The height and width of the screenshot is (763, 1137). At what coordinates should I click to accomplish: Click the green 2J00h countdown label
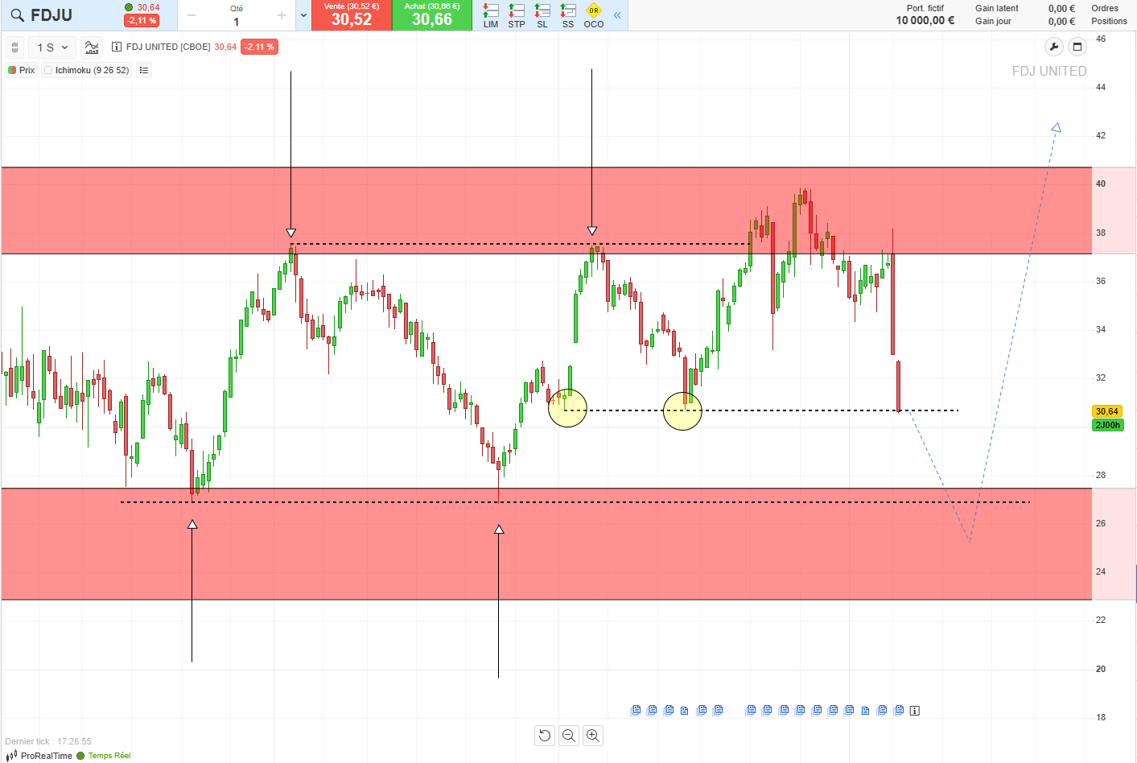point(1107,425)
